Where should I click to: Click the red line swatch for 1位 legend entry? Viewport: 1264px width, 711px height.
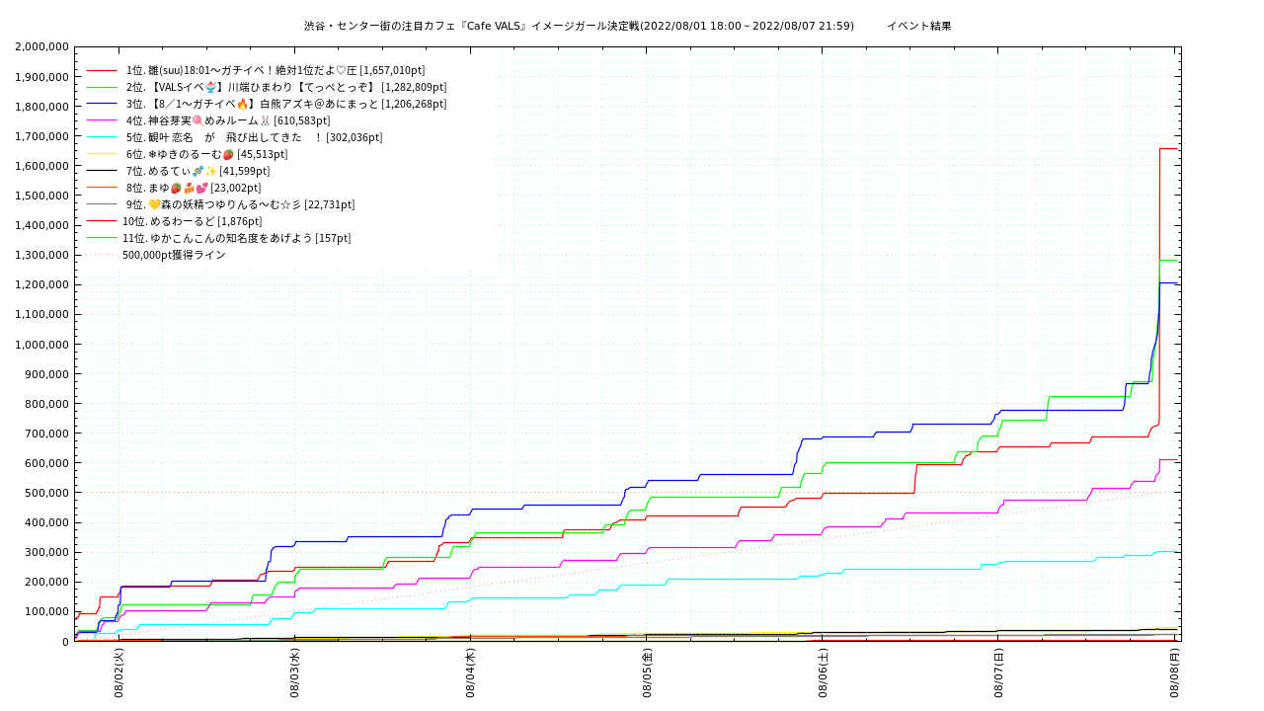pyautogui.click(x=103, y=71)
